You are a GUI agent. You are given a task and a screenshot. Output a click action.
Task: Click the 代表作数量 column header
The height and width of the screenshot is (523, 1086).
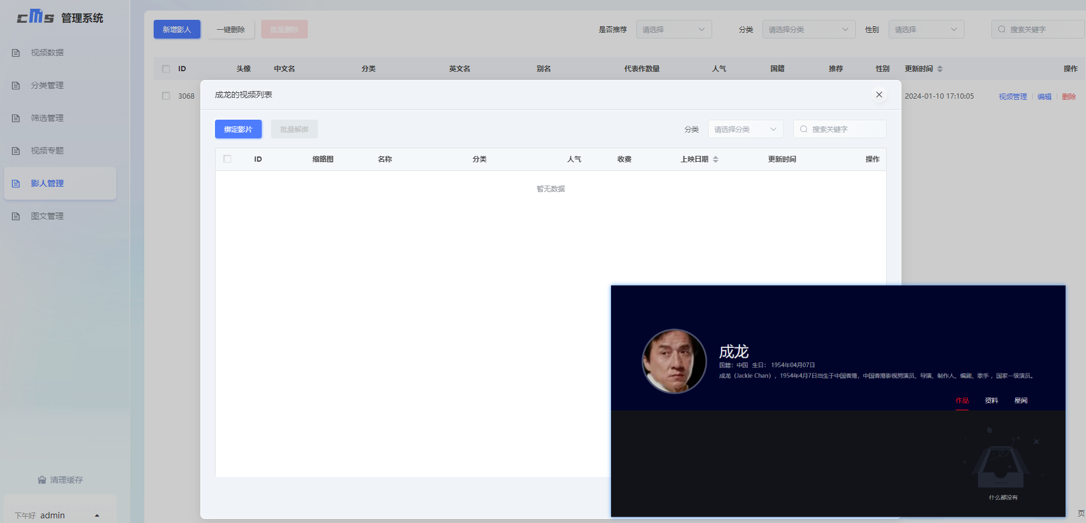[642, 69]
